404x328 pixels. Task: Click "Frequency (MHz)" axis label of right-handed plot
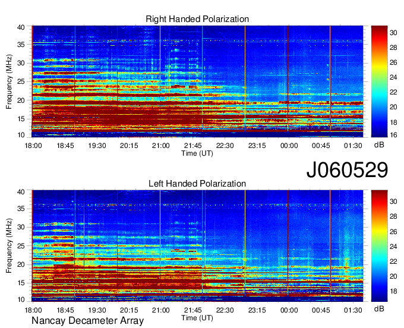coord(9,81)
